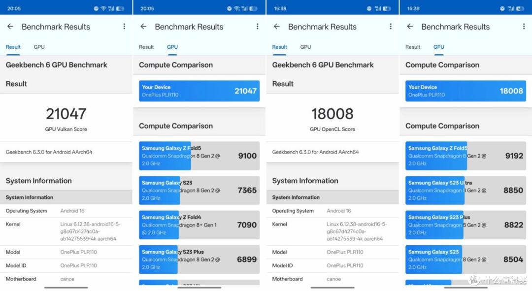
Task: Tap System Information heading on Vulkan result screen
Action: pyautogui.click(x=39, y=181)
